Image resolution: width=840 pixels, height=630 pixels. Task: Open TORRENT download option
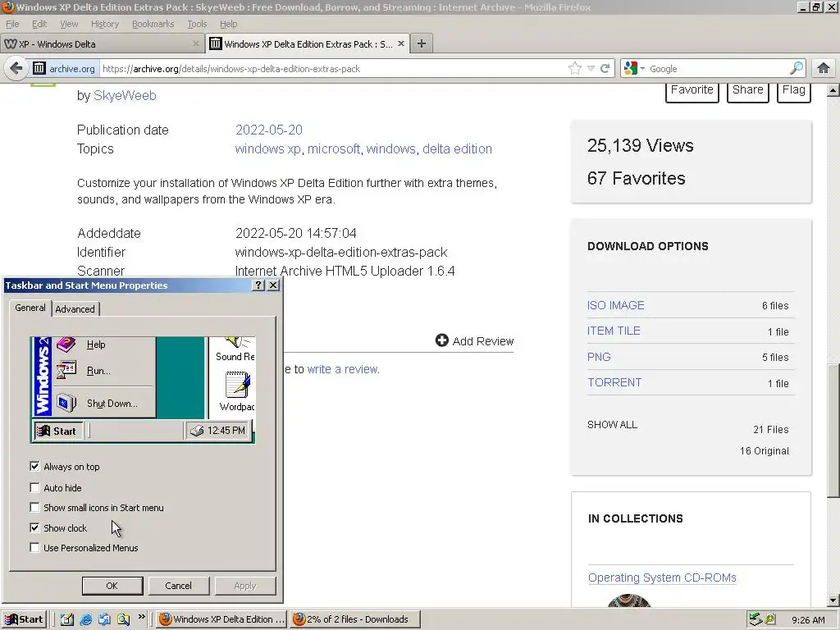(614, 382)
